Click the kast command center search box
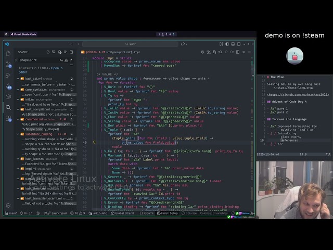333x250 pixels. coord(130,44)
